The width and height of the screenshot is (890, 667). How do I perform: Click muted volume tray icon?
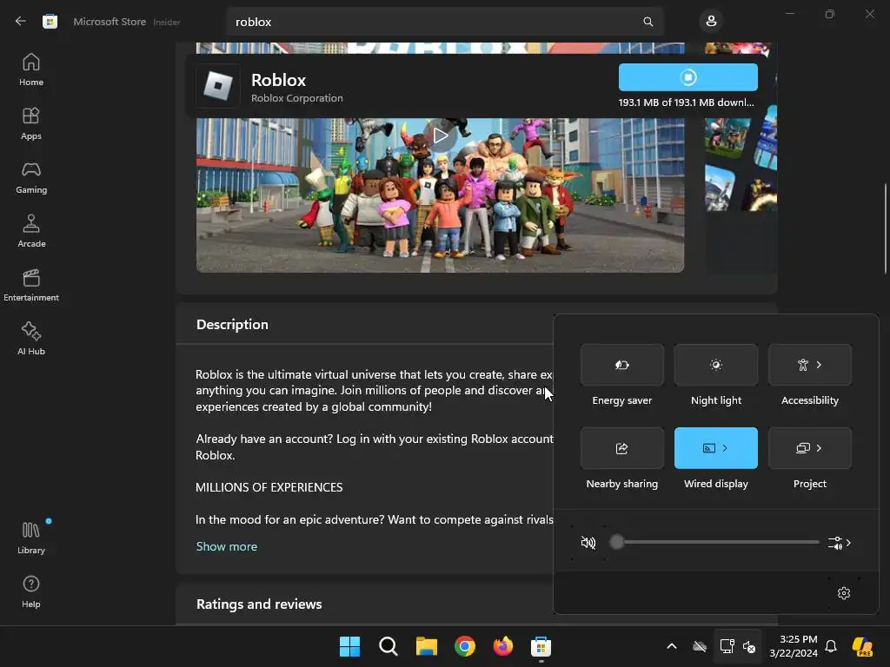749,646
